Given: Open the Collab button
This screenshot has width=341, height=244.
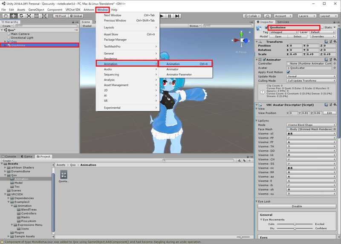Looking at the screenshot, I should coord(252,16).
